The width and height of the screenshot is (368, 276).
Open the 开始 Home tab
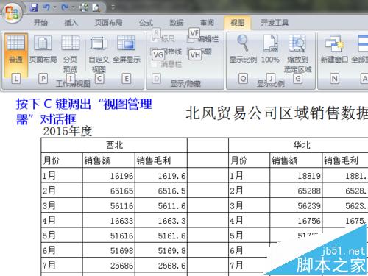point(40,23)
